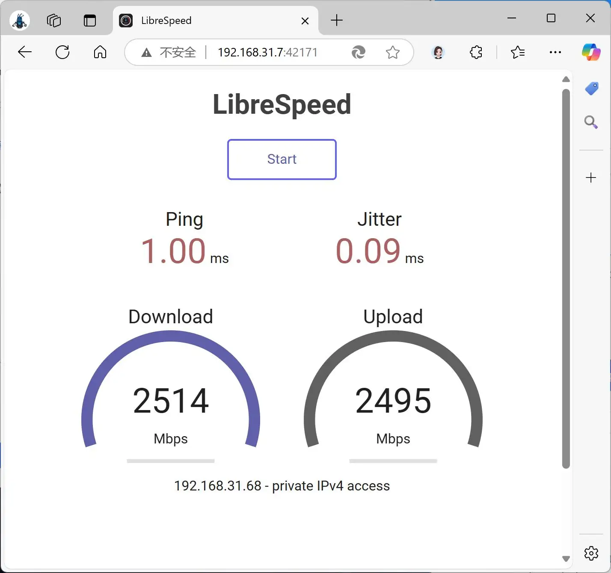
Task: Click the 不安全 label in the address bar
Action: click(178, 52)
